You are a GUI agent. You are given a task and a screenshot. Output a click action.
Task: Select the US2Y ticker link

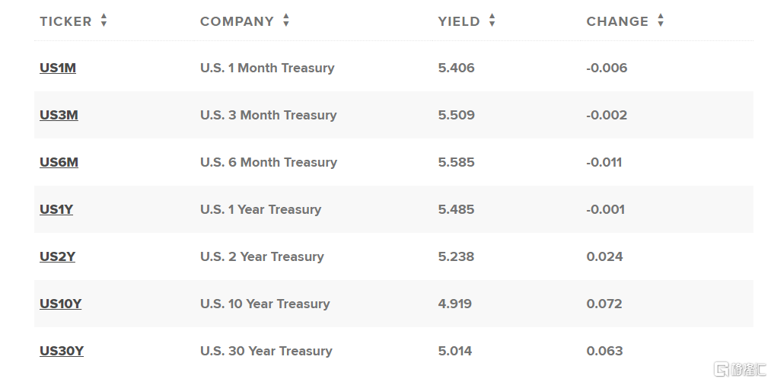coord(57,256)
